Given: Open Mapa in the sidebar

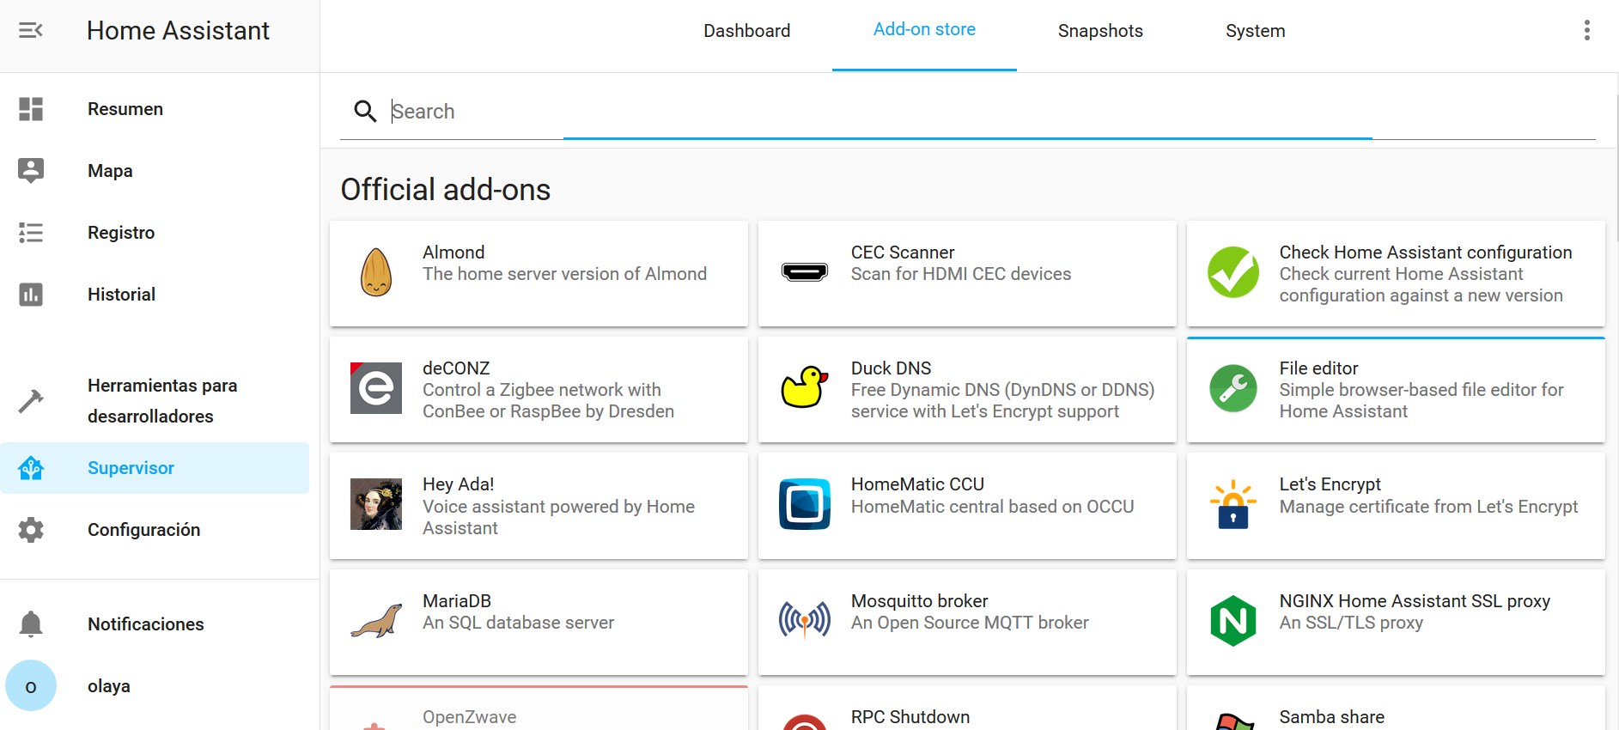Looking at the screenshot, I should [x=155, y=171].
